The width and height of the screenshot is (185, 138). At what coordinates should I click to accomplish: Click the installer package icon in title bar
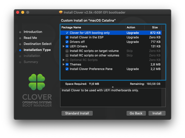pyautogui.click(x=61, y=12)
